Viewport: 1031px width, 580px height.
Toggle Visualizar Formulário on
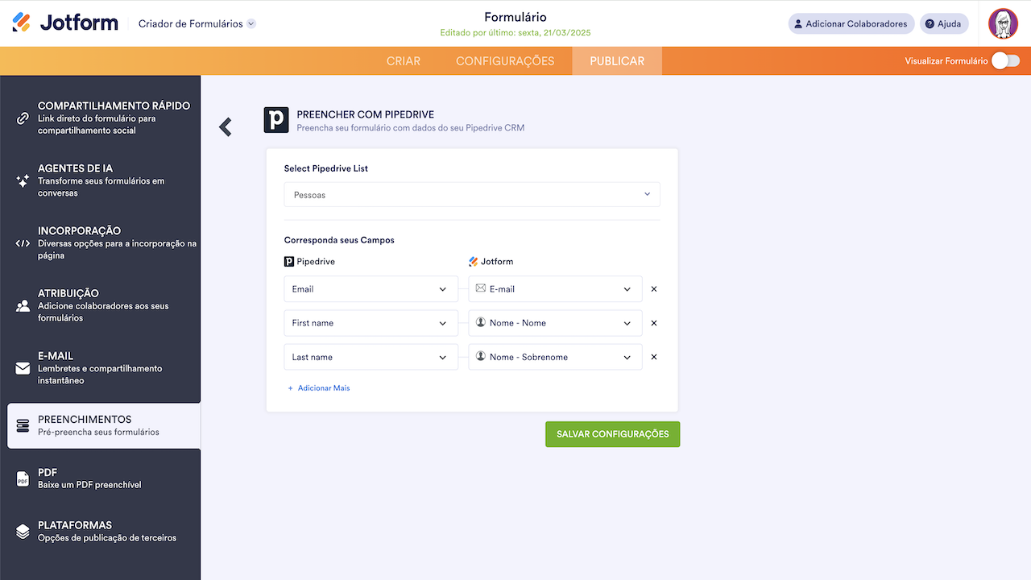tap(1004, 60)
